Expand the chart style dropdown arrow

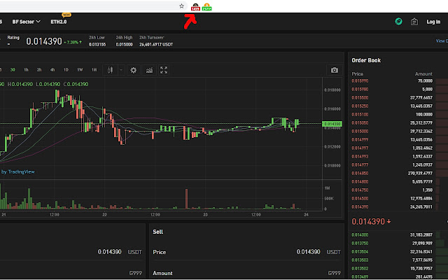coord(121,70)
